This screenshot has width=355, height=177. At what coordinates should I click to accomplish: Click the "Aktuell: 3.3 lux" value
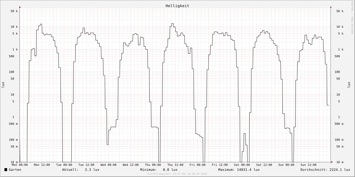click(x=81, y=170)
